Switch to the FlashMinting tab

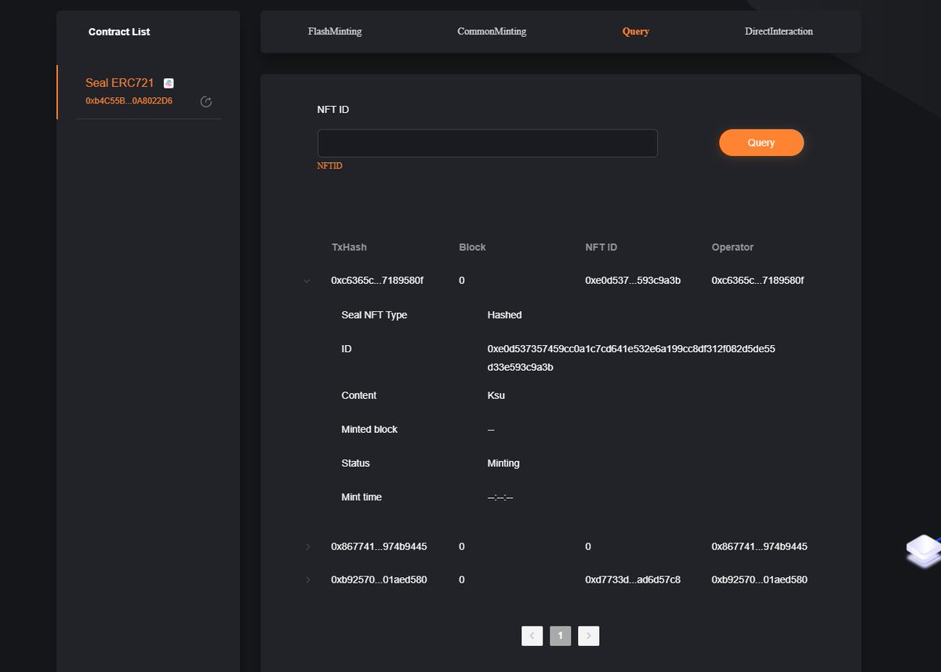(x=335, y=31)
